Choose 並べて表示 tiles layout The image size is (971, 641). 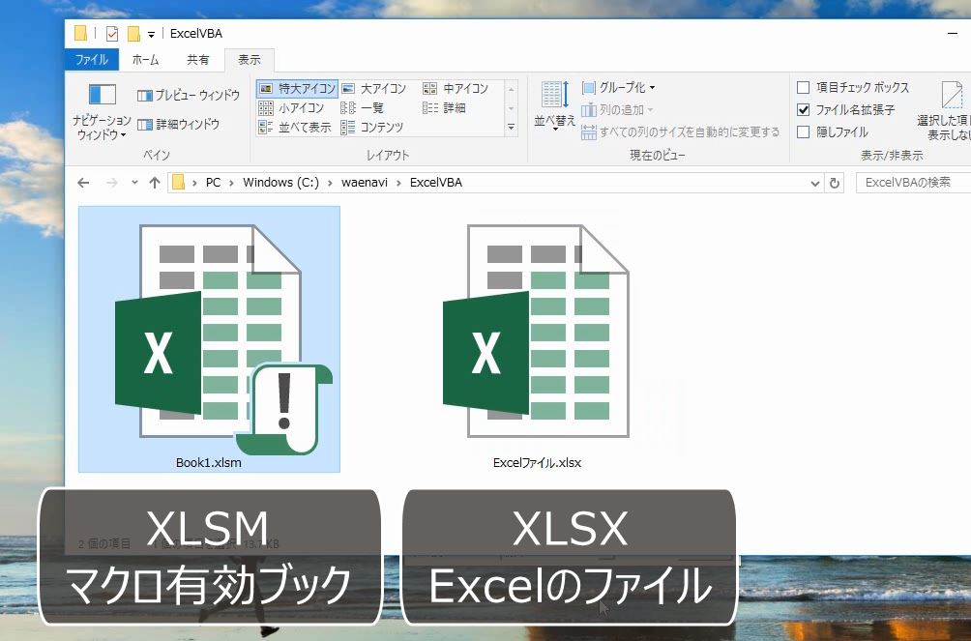tap(295, 127)
